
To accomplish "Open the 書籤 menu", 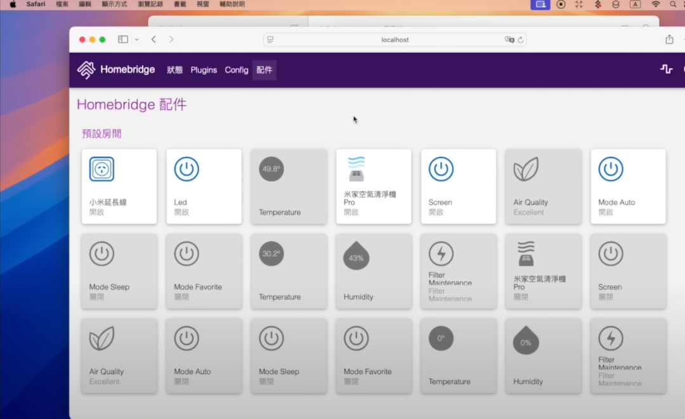I will click(x=180, y=4).
